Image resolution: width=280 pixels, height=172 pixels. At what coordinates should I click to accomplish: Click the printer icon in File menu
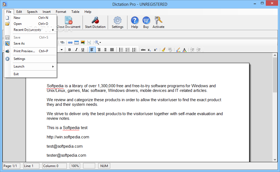[7, 51]
